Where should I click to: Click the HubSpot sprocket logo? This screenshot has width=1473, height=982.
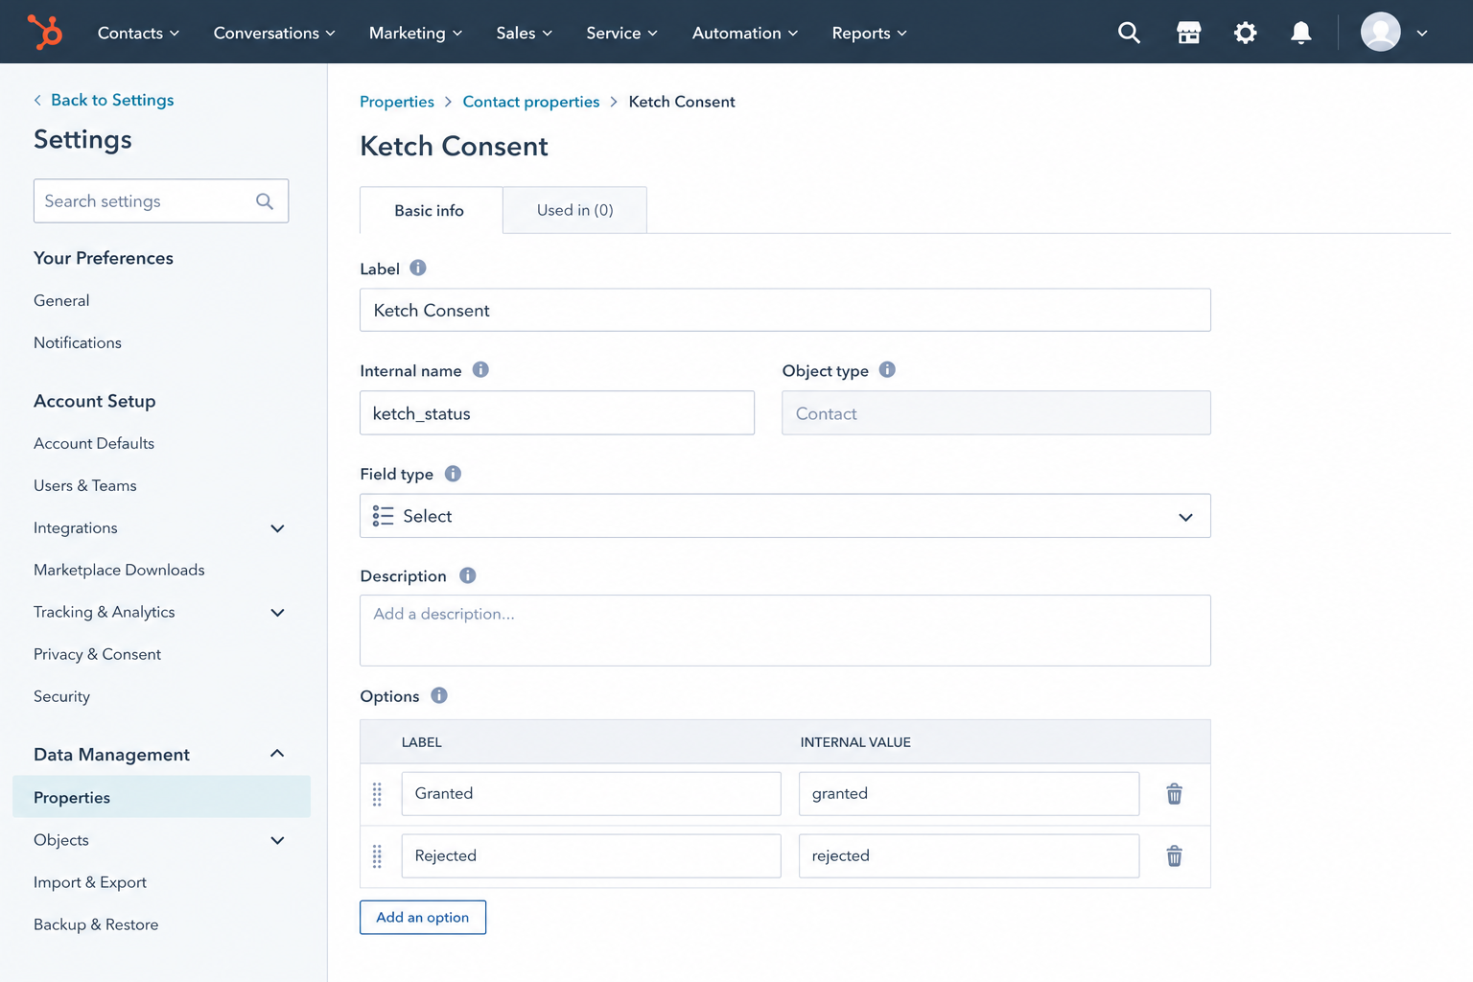coord(44,32)
